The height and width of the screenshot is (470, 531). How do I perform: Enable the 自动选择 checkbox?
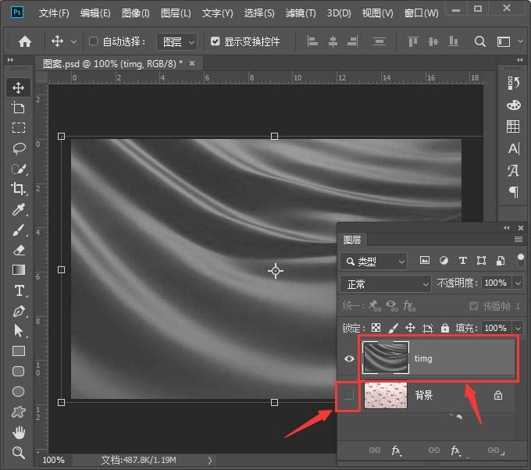click(x=93, y=41)
